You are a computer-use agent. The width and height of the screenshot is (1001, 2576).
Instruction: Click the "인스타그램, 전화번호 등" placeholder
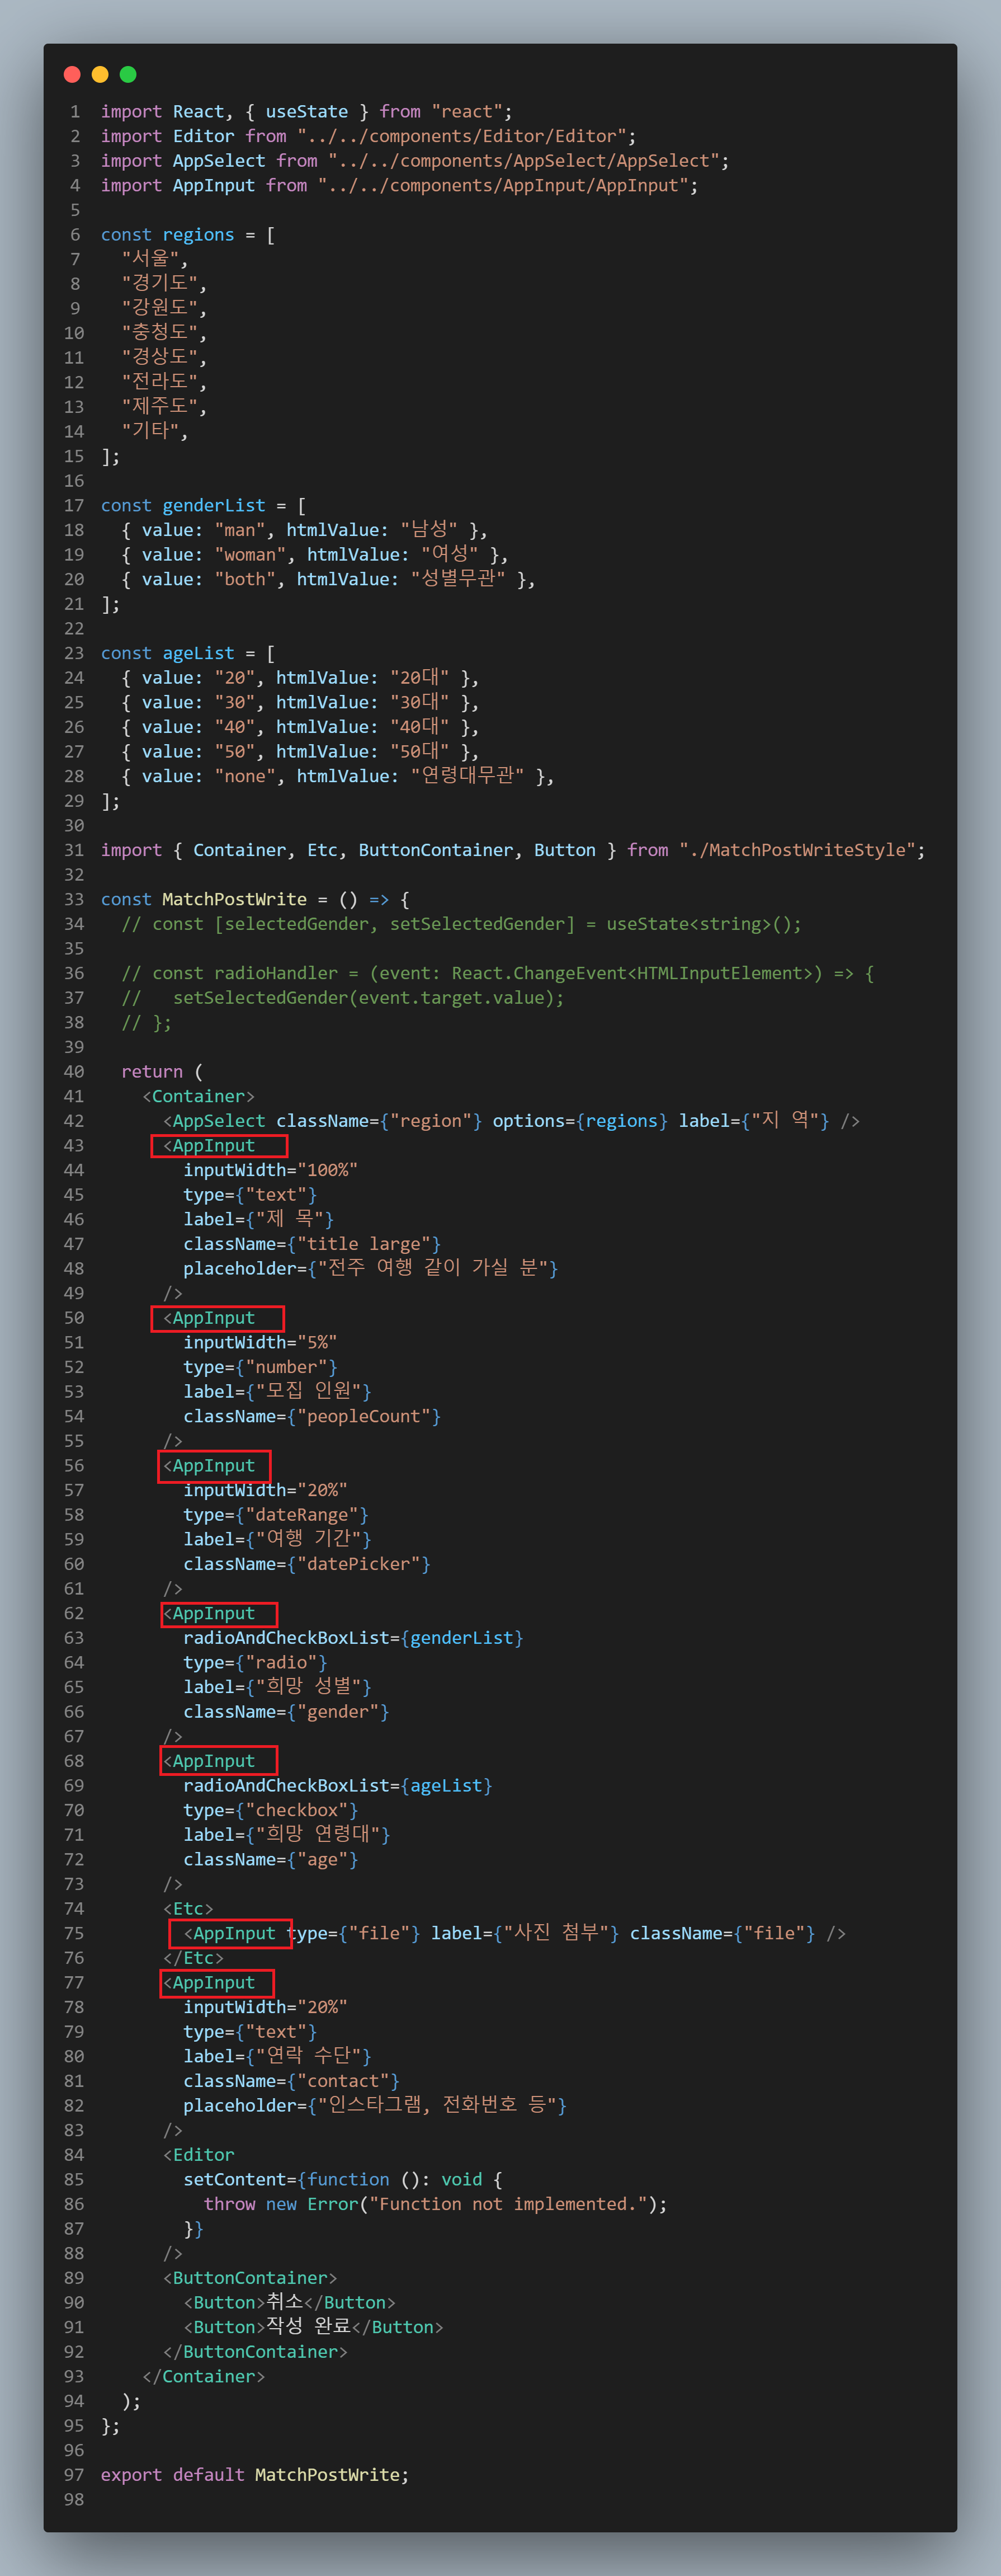(437, 2105)
